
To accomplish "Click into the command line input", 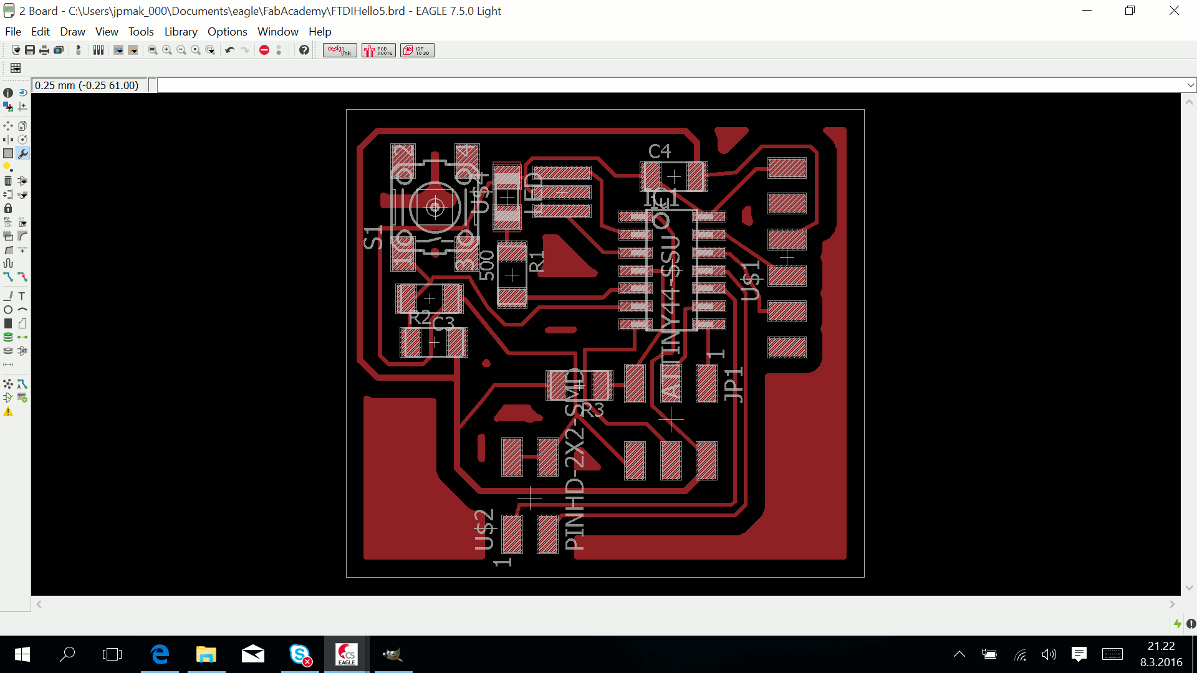I will point(671,85).
